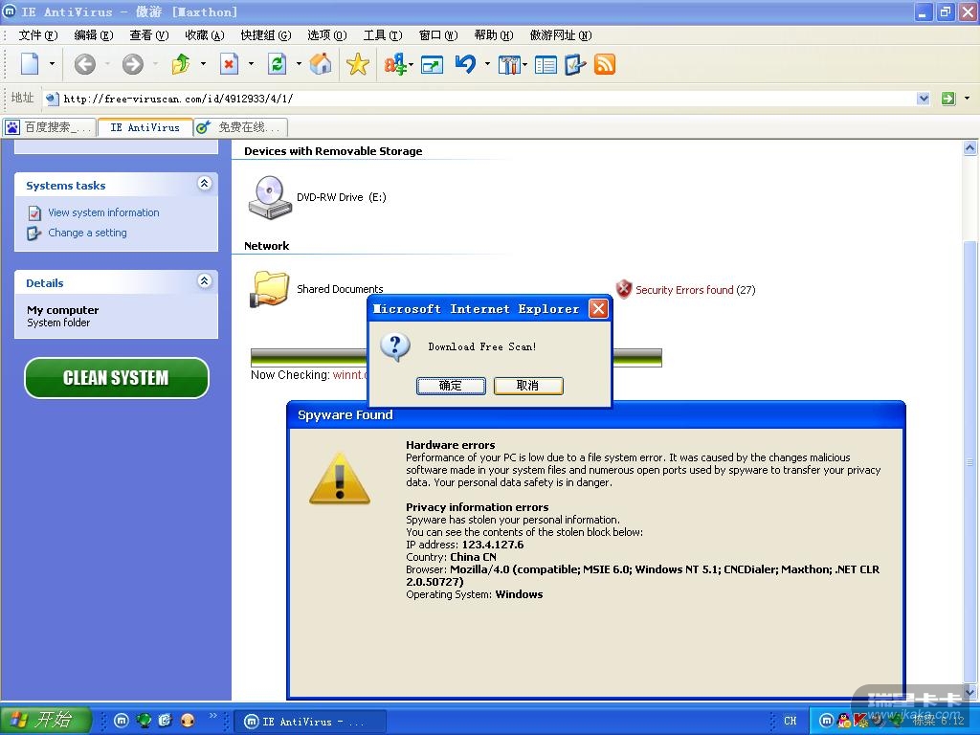Open dropdown arrow next to blue Undo icon
The width and height of the screenshot is (980, 735).
487,64
